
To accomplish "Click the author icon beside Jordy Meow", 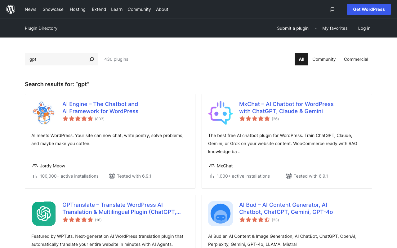I will tap(35, 166).
